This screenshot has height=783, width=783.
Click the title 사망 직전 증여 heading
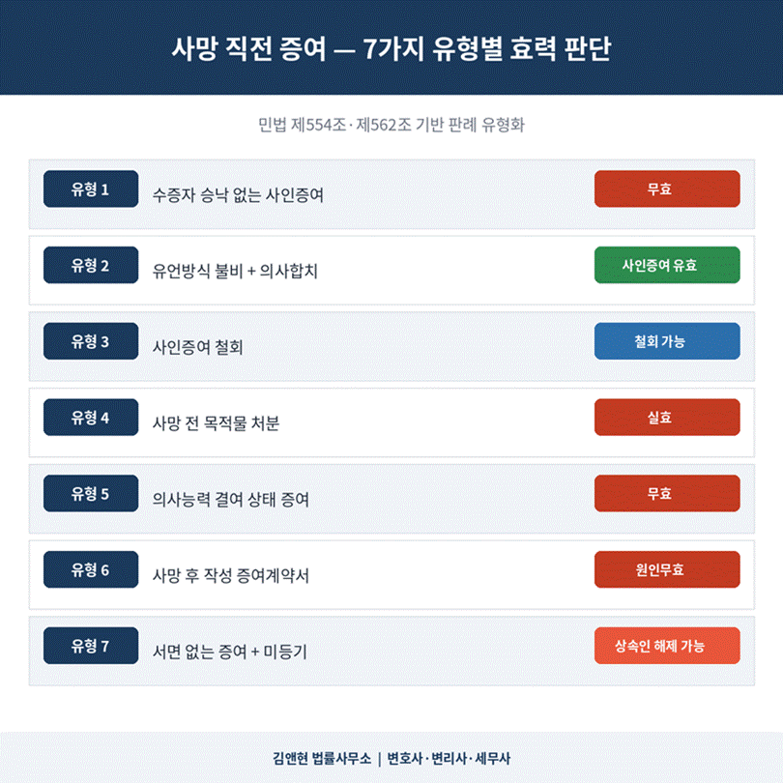pos(391,49)
